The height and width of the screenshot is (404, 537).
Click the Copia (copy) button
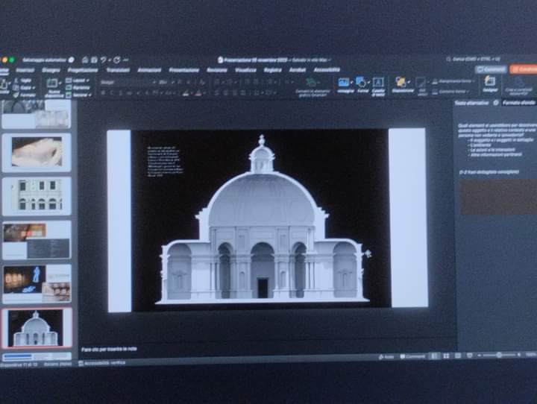24,88
